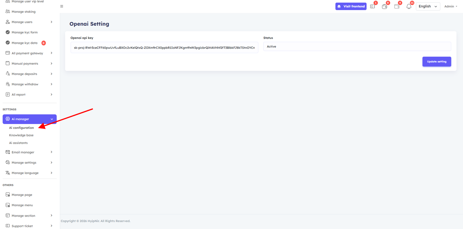This screenshot has height=229, width=463.
Task: Click the Manage staking sidebar icon
Action: 8,12
